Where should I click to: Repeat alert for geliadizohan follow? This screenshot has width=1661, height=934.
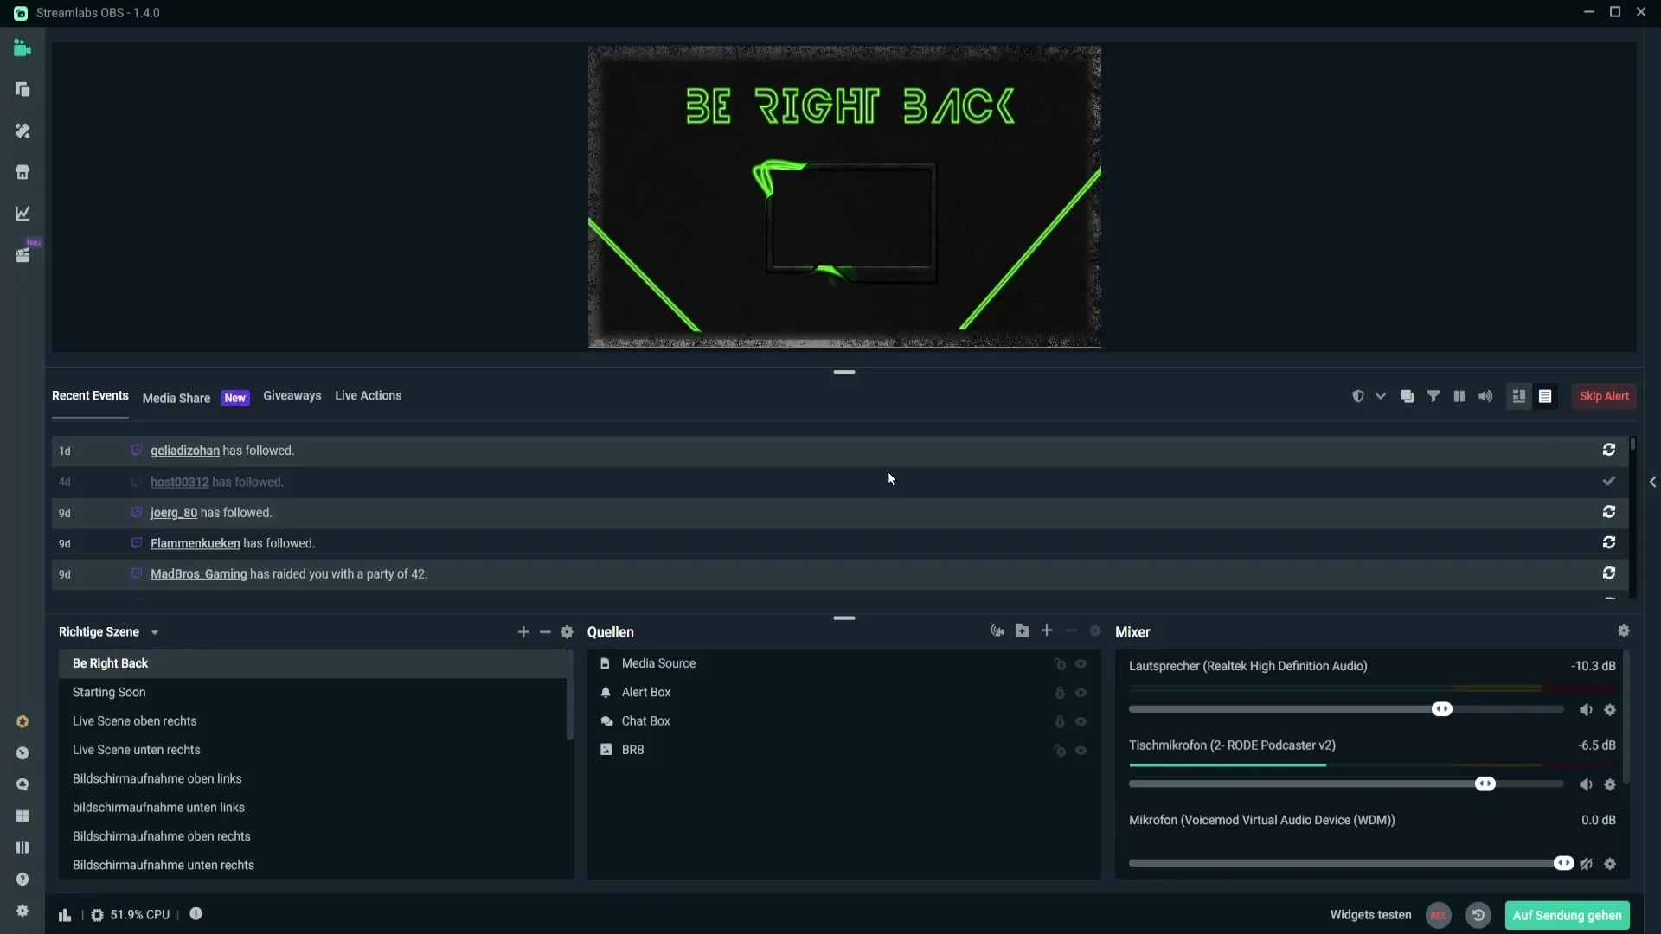tap(1609, 450)
